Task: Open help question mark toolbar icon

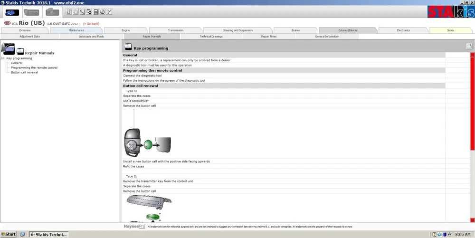Action: click(109, 12)
